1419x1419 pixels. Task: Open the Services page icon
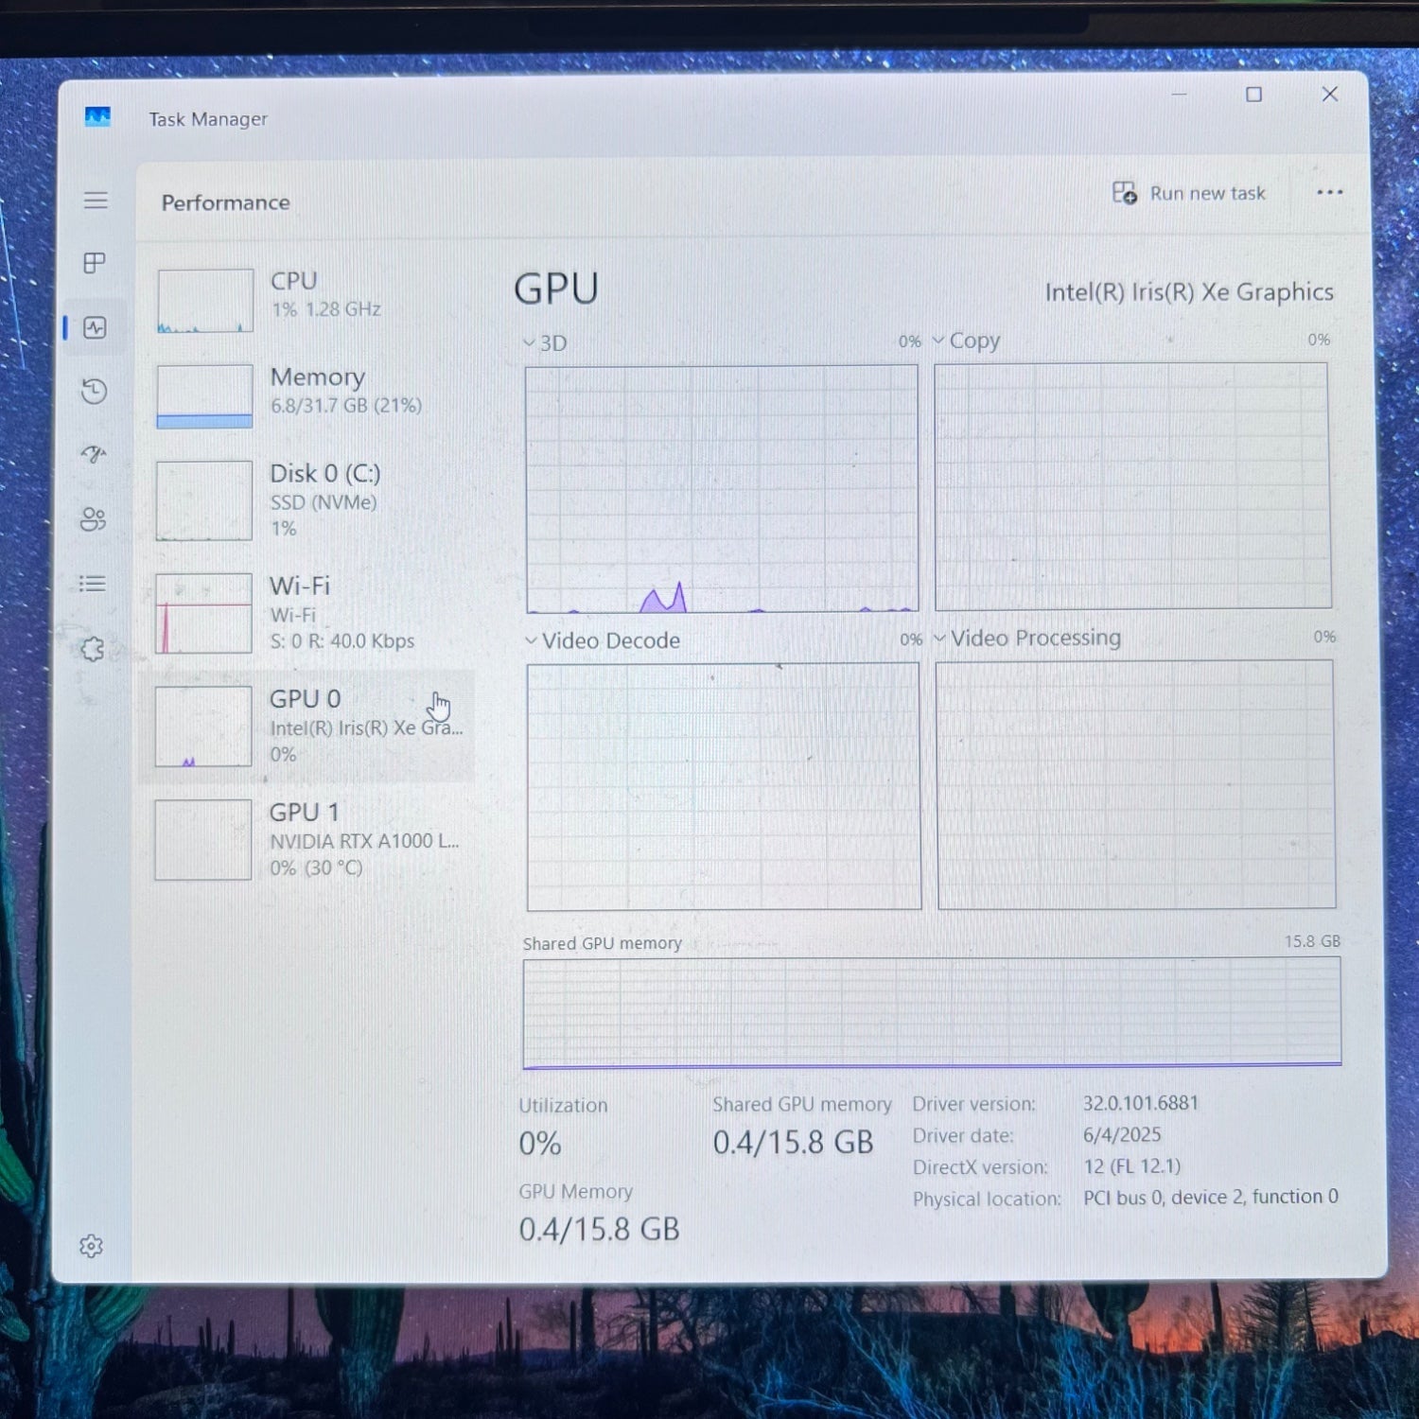click(x=93, y=649)
